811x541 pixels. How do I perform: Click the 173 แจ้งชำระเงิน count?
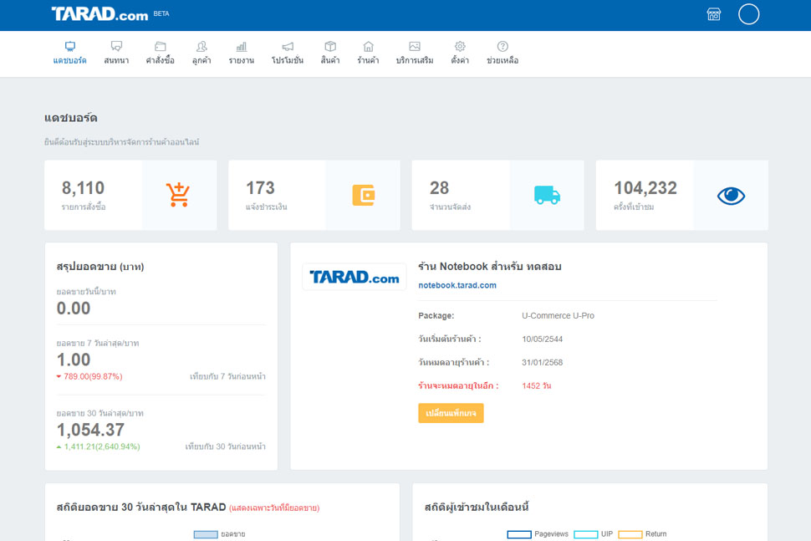260,188
